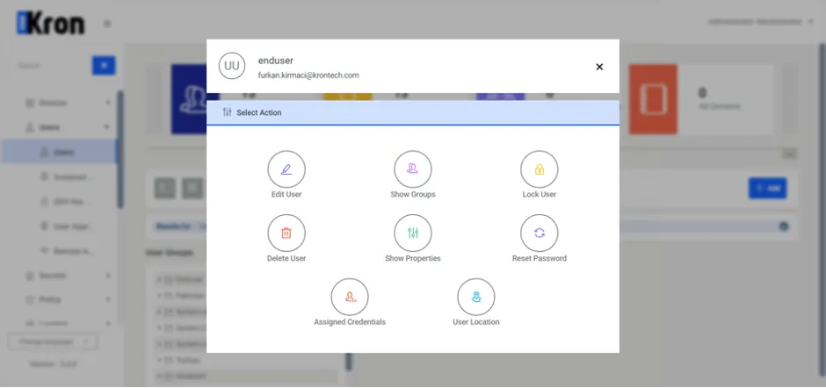Click the Select Action sliders icon
826x388 pixels.
(227, 112)
